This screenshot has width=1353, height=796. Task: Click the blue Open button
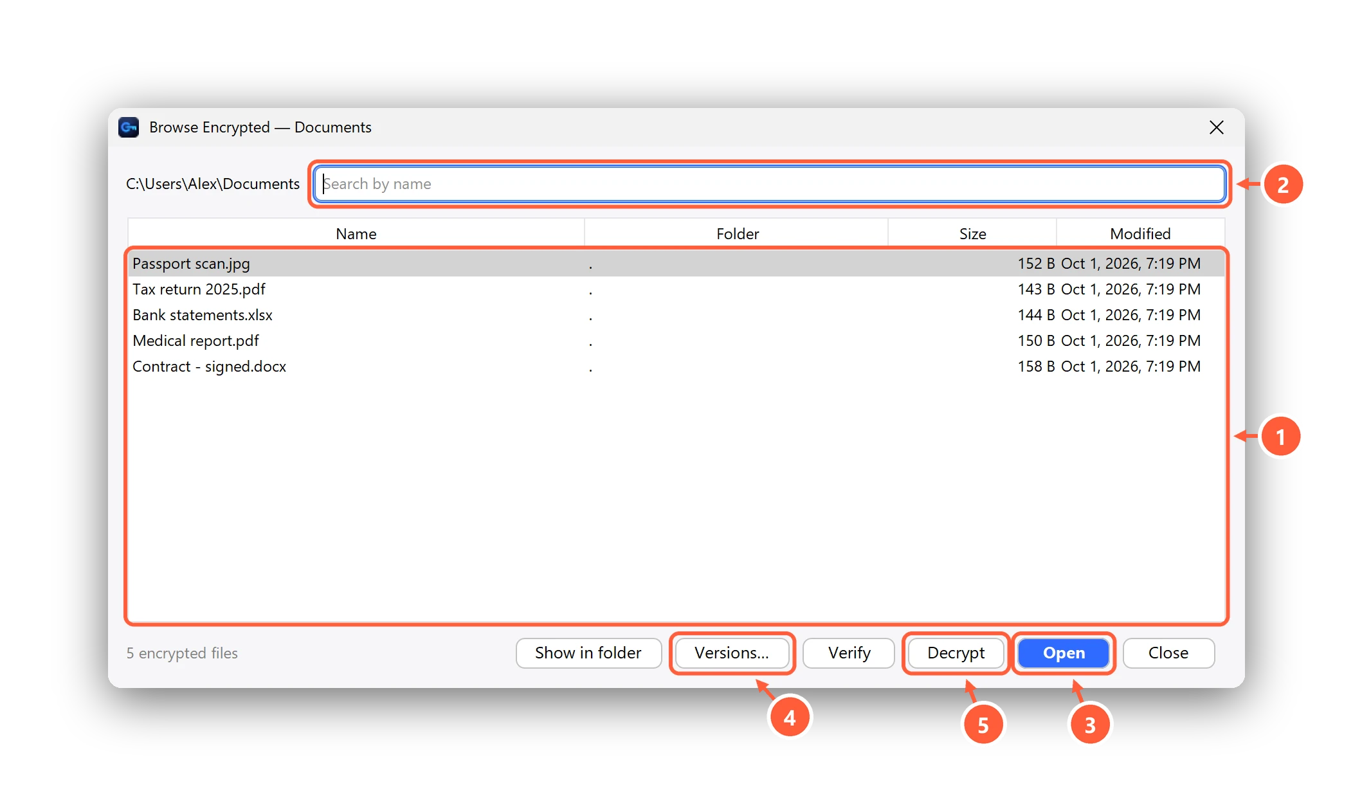(x=1064, y=653)
